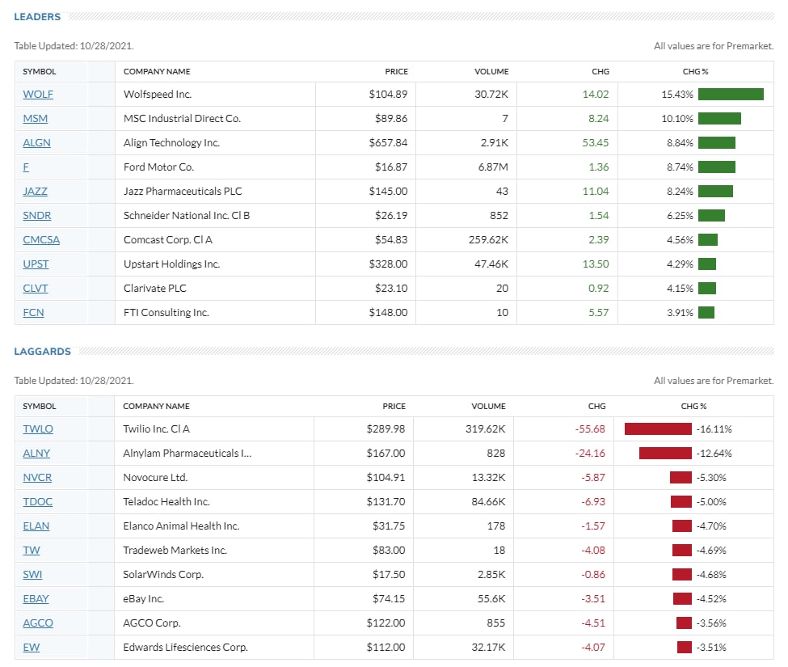Image resolution: width=788 pixels, height=667 pixels.
Task: Select Alnylam -12.64% red change bar
Action: [665, 454]
